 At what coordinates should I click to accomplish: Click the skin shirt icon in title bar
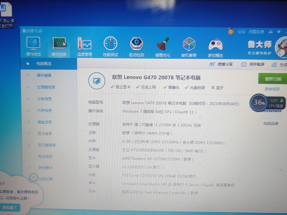270,32
